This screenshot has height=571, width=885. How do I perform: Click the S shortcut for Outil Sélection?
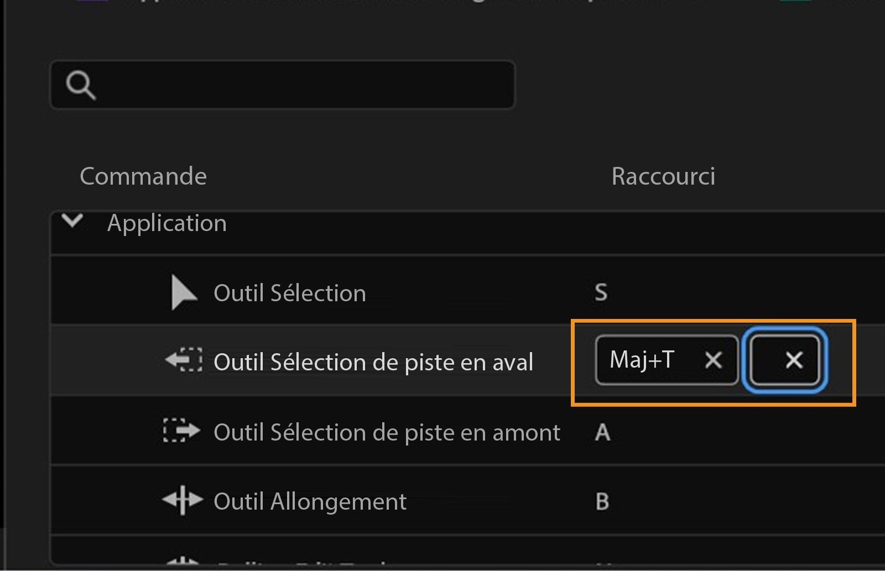tap(601, 293)
